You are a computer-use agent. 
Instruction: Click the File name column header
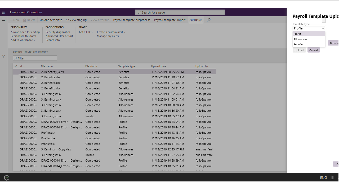47,66
